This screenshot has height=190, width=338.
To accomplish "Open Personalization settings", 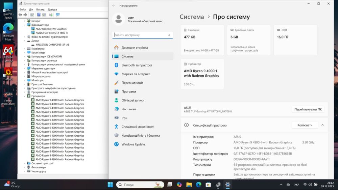I will (x=143, y=83).
